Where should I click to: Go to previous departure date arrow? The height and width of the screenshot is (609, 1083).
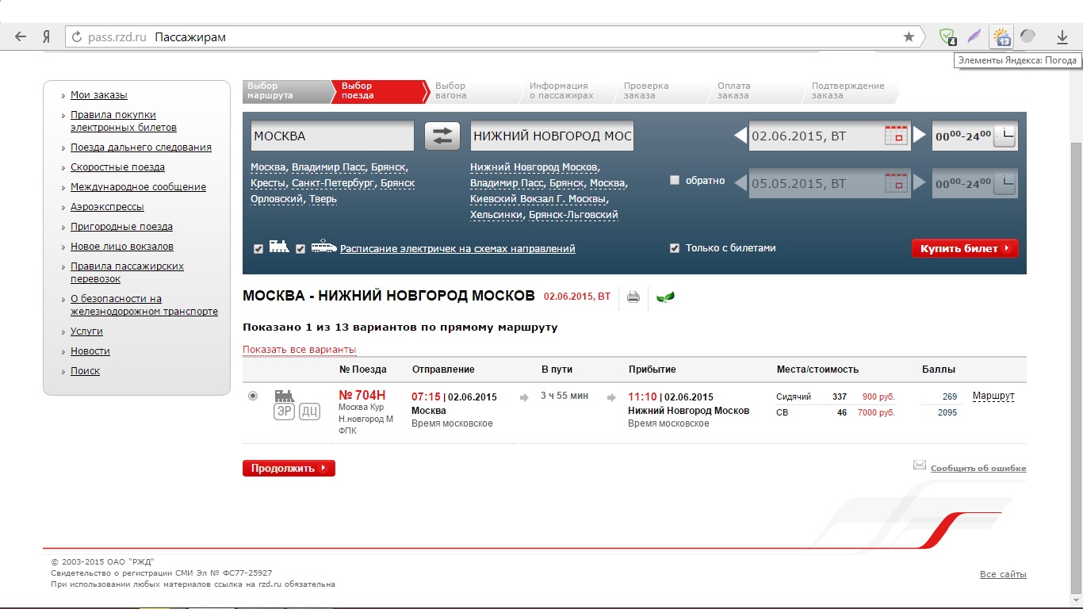[740, 136]
